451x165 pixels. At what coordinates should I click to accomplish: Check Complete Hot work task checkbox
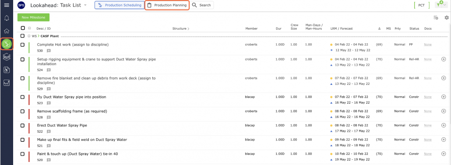[23, 45]
